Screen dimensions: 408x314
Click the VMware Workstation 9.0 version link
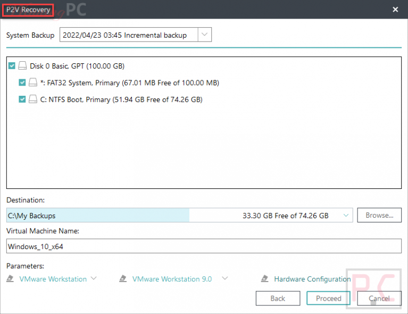pos(172,279)
